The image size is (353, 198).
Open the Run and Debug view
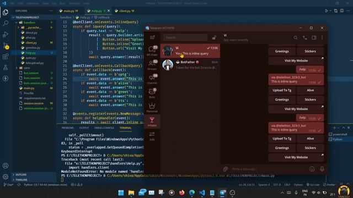6,34
